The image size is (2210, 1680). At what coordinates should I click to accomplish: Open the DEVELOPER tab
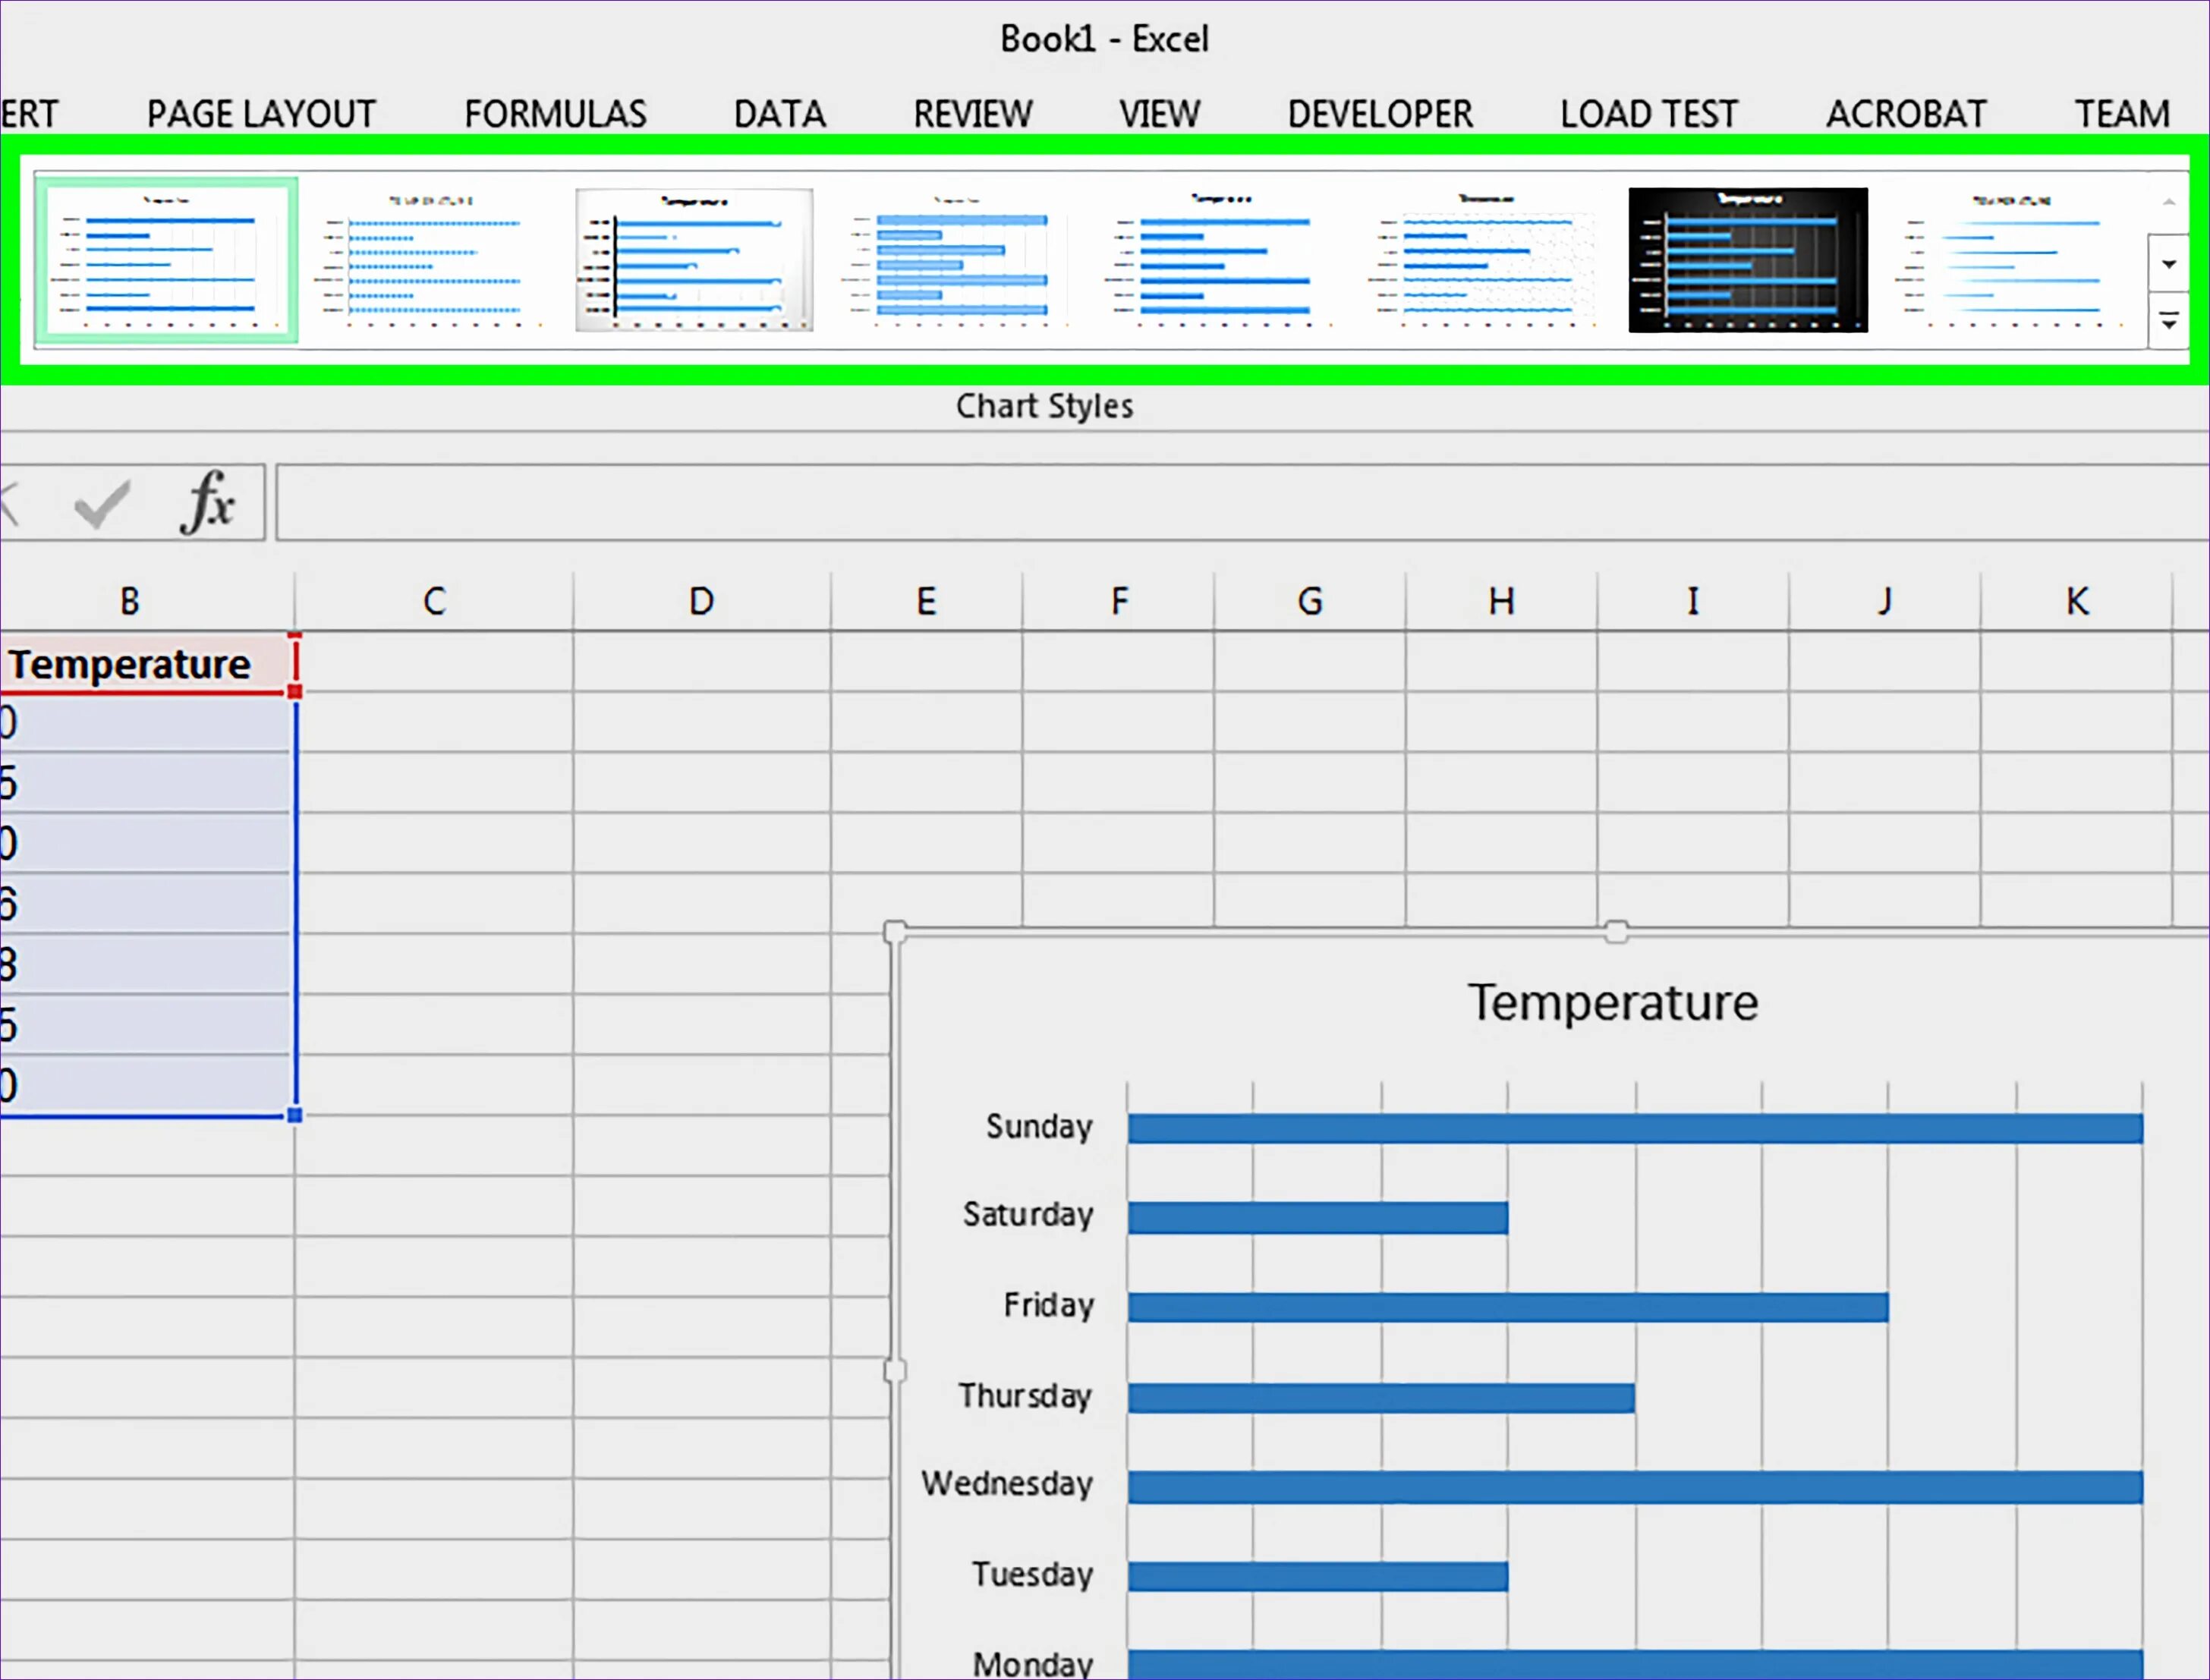[x=1379, y=114]
